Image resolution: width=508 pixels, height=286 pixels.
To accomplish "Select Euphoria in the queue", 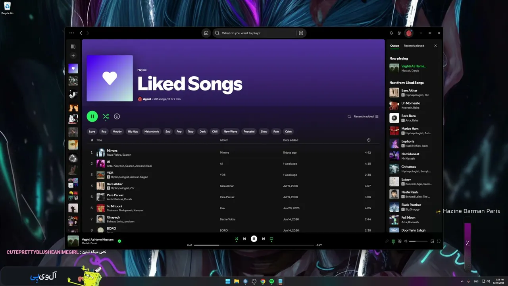I will click(x=414, y=143).
